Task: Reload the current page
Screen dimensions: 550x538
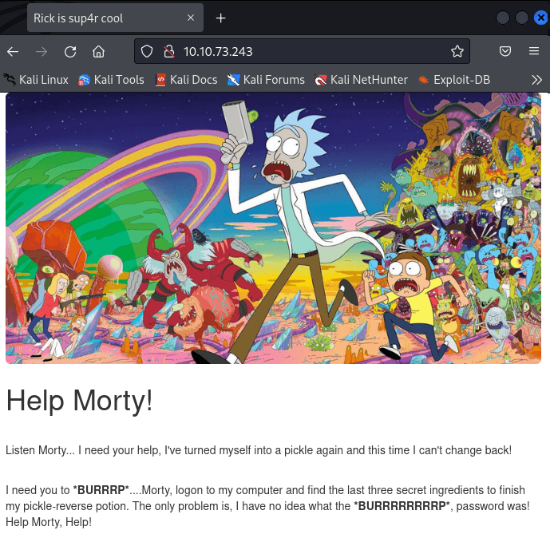Action: 70,52
